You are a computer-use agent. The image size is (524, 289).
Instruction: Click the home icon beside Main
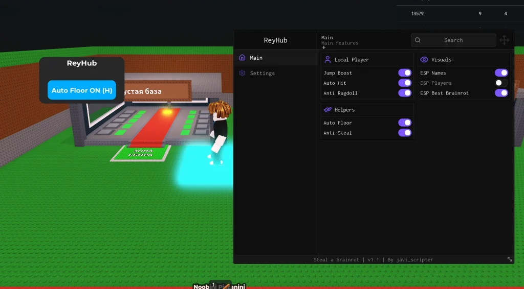(x=242, y=58)
